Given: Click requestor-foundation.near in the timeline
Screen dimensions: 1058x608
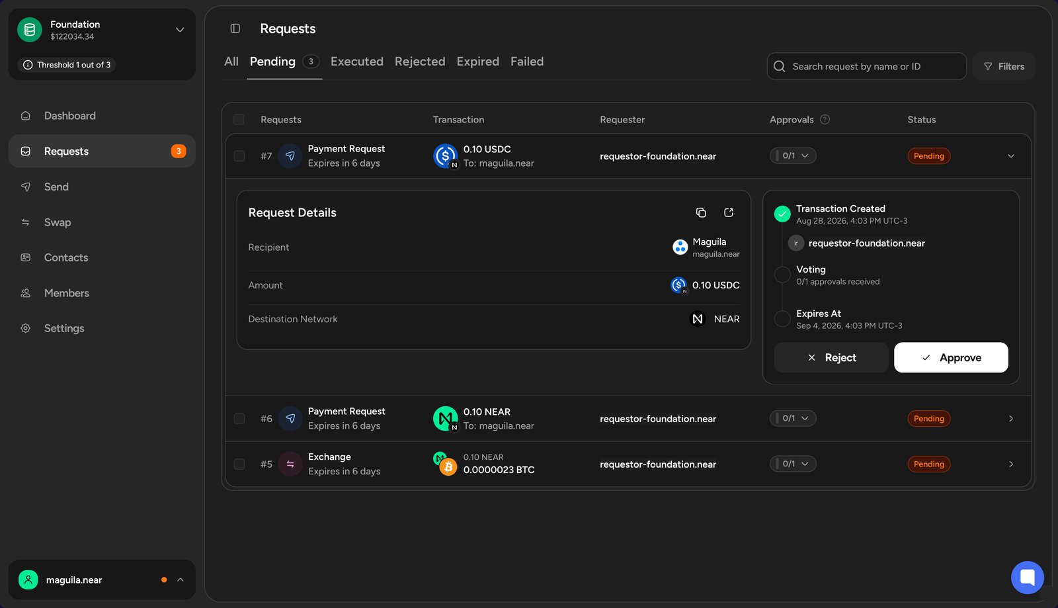Looking at the screenshot, I should click(866, 243).
